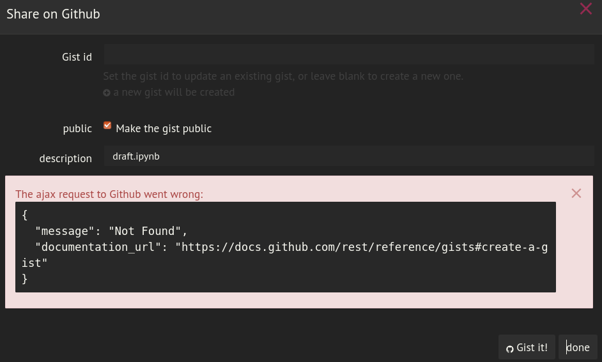Viewport: 602px width, 362px height.
Task: Click the 'public' field label
Action: (x=77, y=128)
